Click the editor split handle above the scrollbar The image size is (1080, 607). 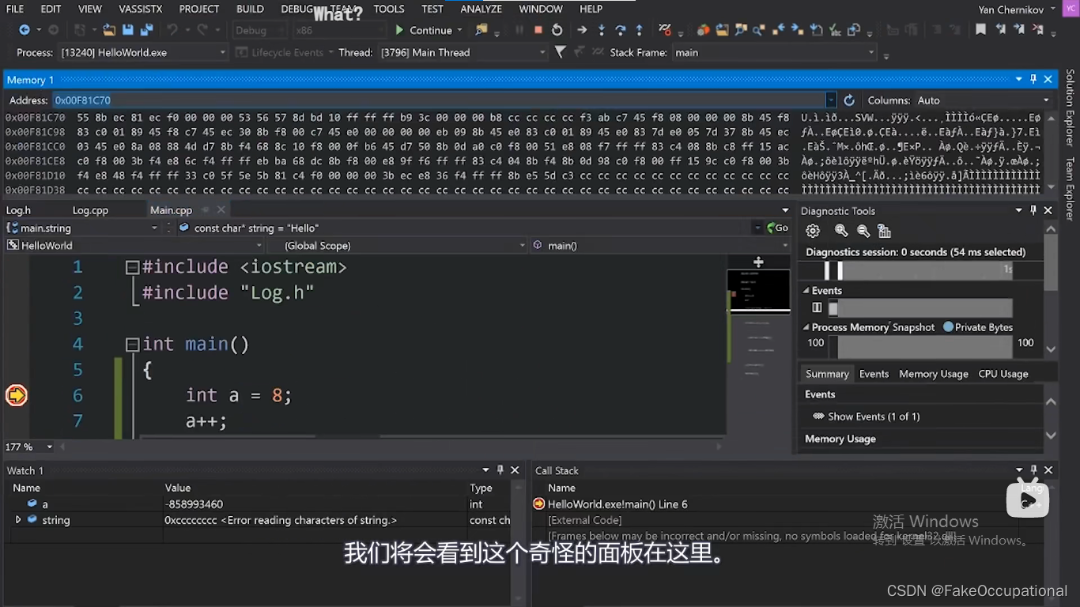(758, 262)
